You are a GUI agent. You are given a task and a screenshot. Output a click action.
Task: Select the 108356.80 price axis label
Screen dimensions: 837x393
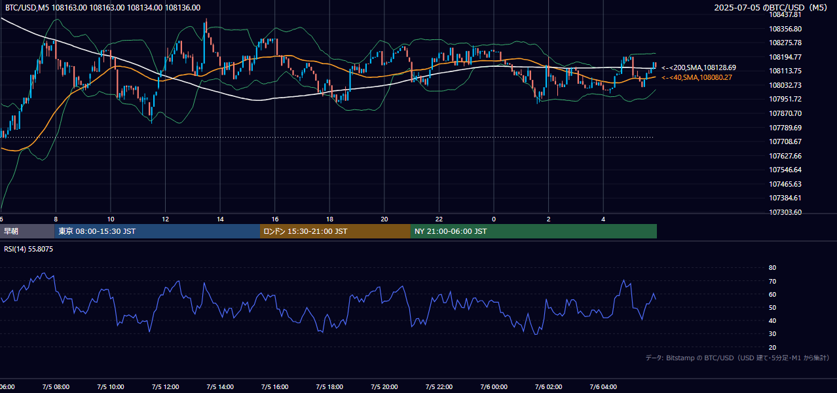(x=785, y=29)
